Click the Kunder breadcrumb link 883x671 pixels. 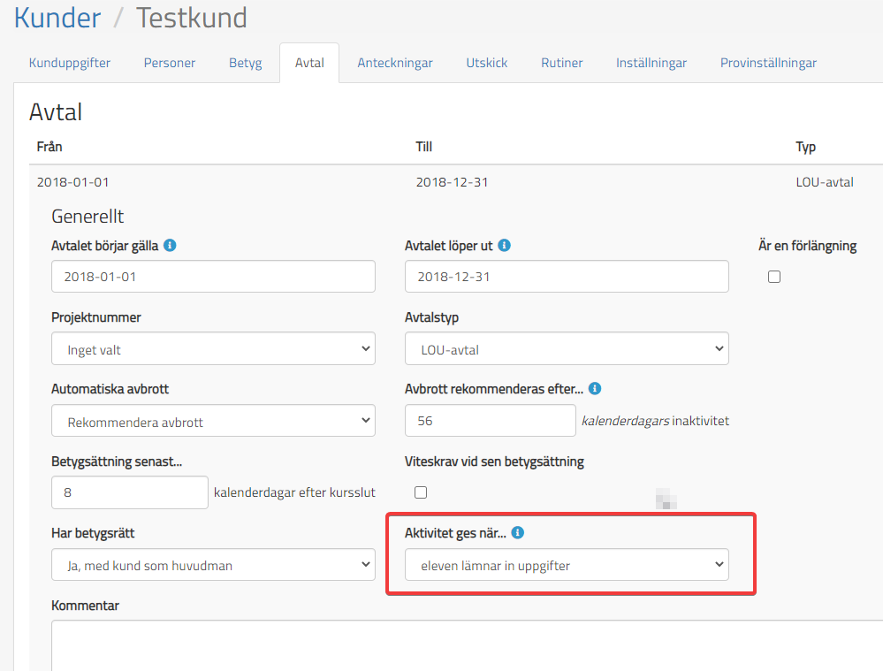pos(57,17)
